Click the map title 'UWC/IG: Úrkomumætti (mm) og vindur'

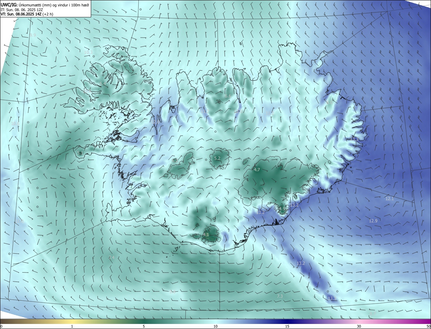pyautogui.click(x=45, y=4)
